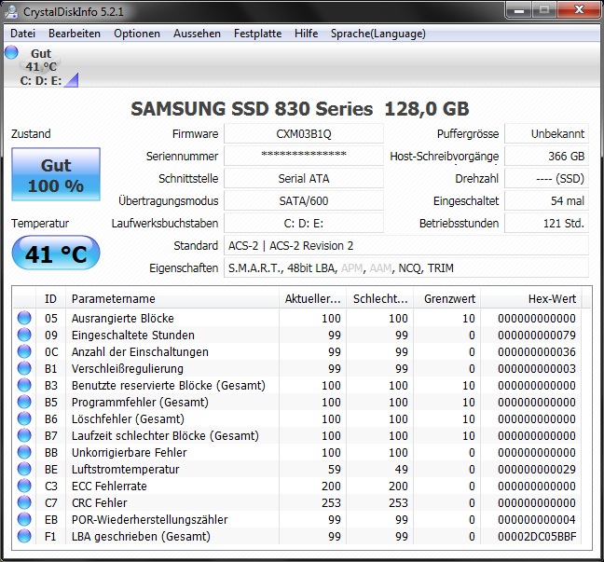Screen dimensions: 604x562
Task: Open the Sprache(Language) menu
Action: click(x=378, y=34)
